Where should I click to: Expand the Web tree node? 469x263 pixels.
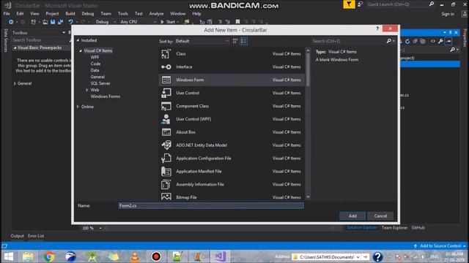86,90
